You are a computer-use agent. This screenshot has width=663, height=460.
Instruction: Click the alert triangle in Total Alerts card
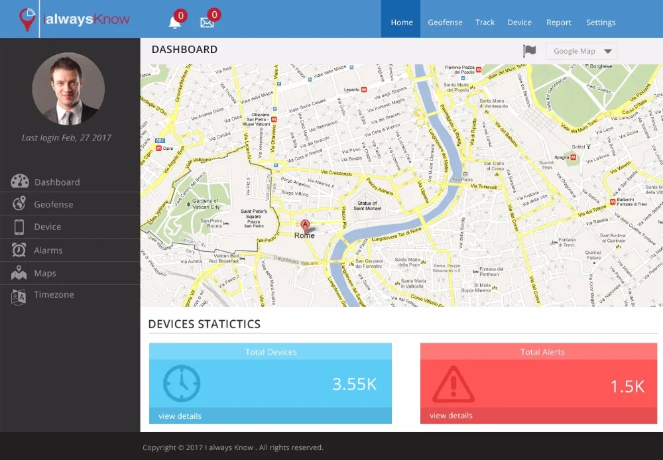[454, 383]
